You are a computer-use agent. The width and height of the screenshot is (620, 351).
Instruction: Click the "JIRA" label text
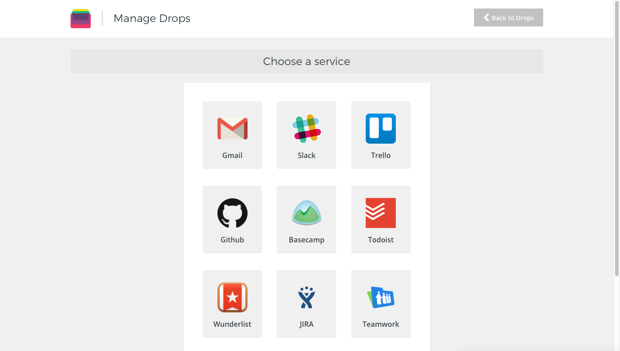306,324
